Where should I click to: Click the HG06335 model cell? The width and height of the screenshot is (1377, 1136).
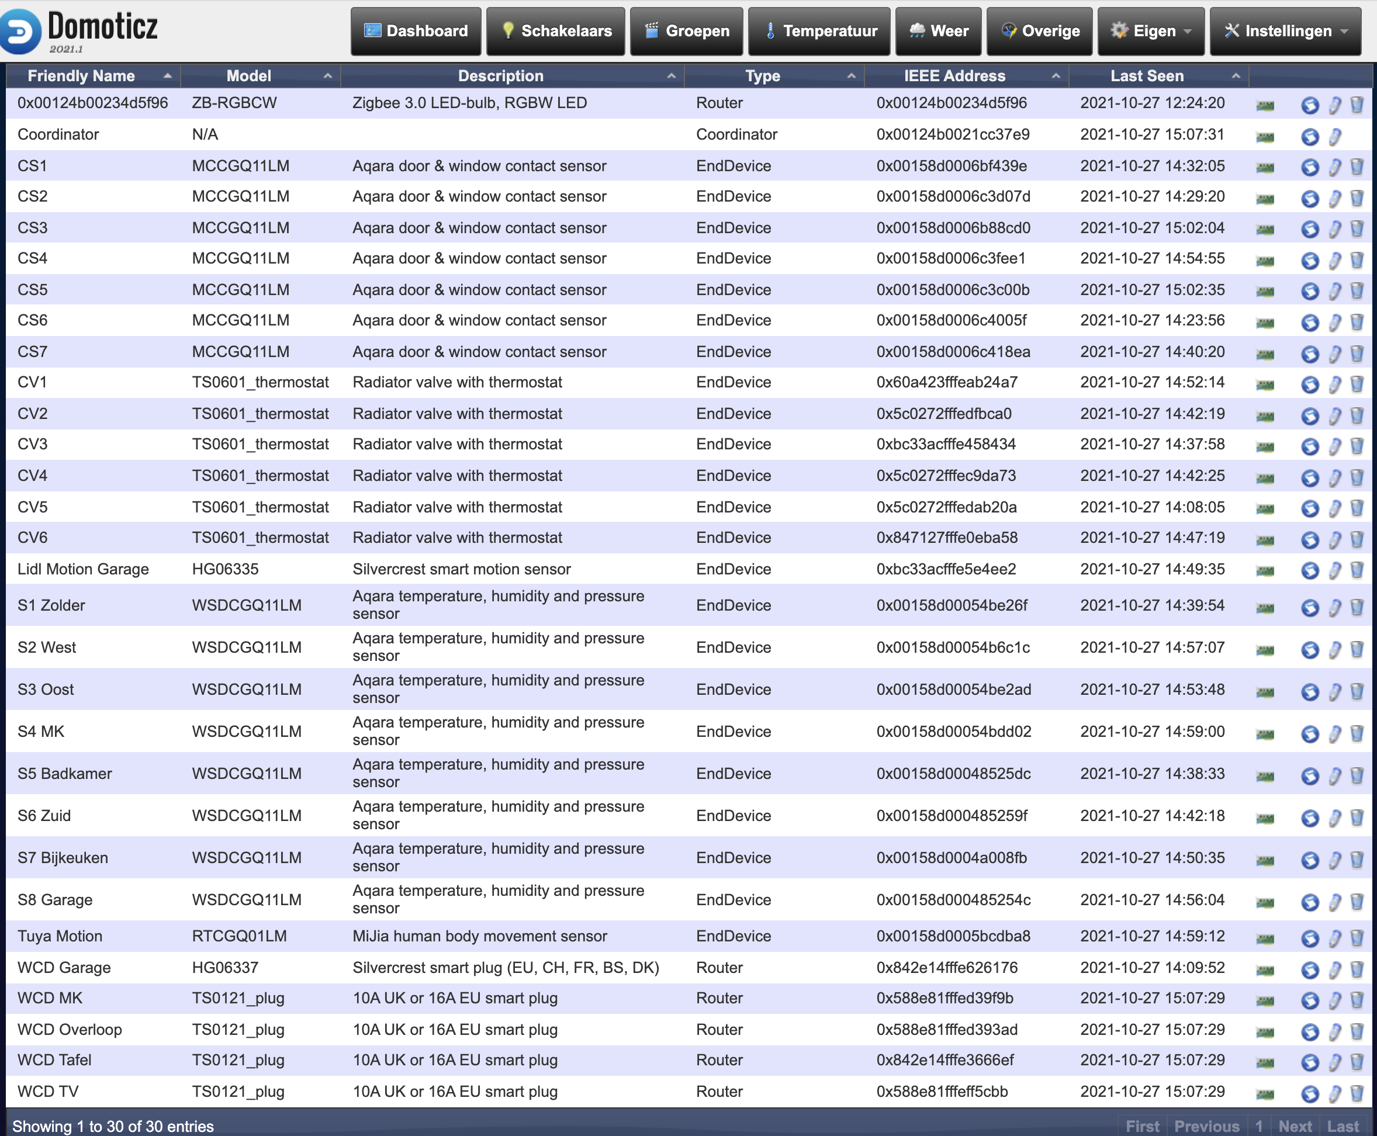tap(225, 569)
